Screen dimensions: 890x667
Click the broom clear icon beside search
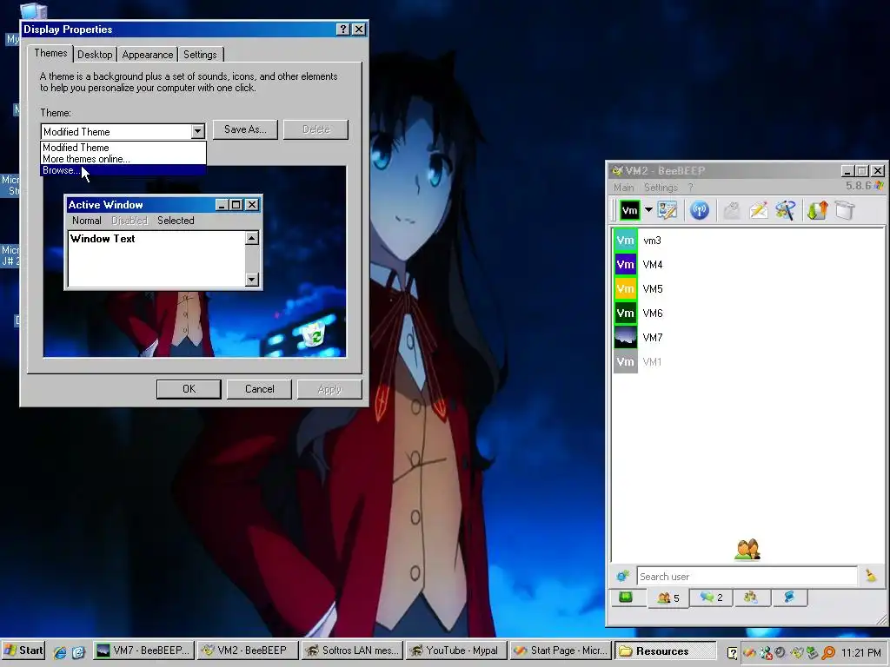click(x=871, y=577)
